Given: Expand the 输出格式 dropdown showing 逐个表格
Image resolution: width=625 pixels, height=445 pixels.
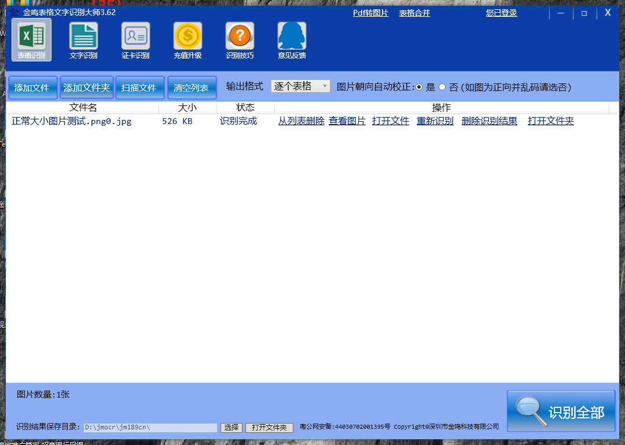Looking at the screenshot, I should pos(300,86).
